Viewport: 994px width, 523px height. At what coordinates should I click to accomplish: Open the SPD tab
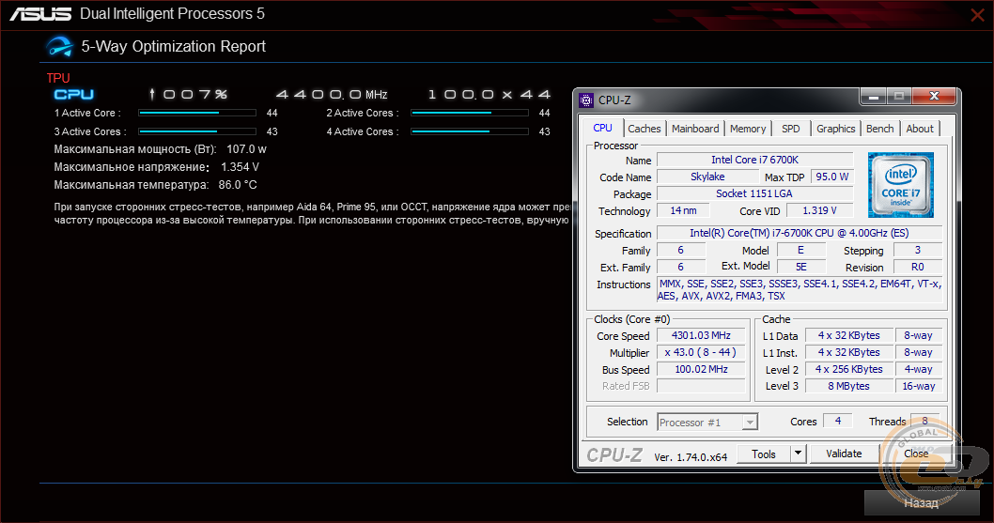coord(790,129)
